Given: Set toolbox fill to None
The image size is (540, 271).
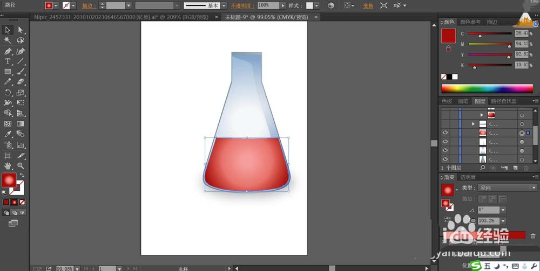Looking at the screenshot, I should tap(22, 202).
